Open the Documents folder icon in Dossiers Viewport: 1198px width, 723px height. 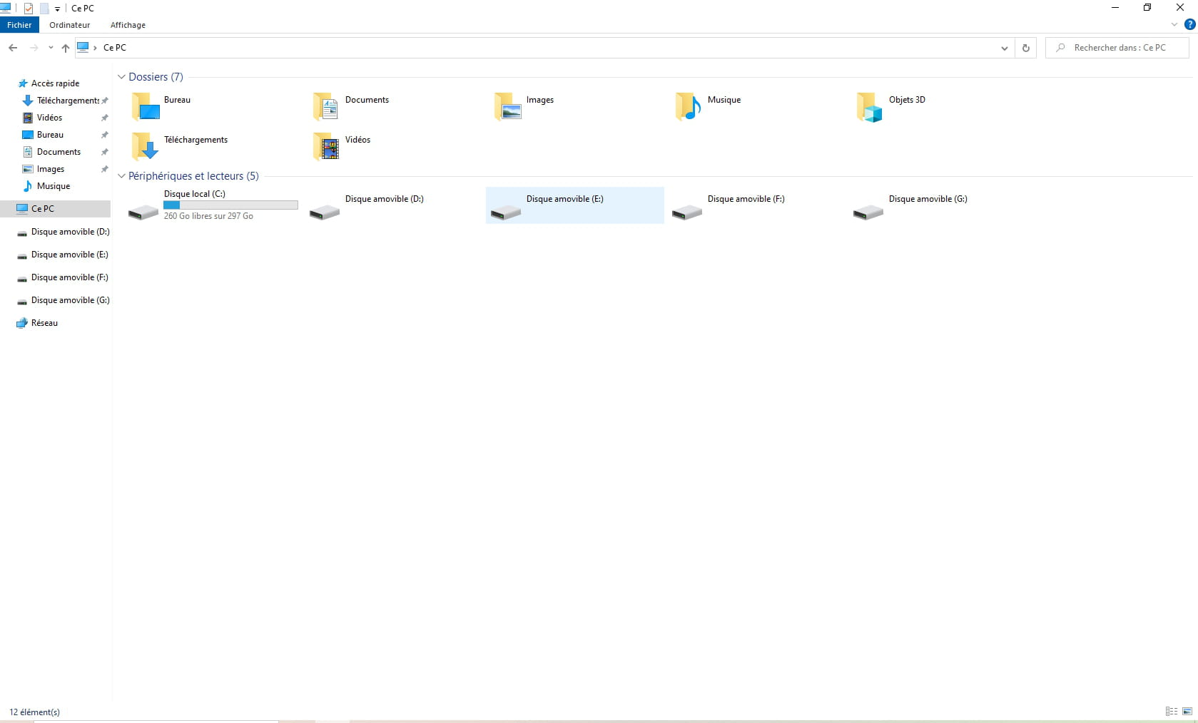coord(327,106)
